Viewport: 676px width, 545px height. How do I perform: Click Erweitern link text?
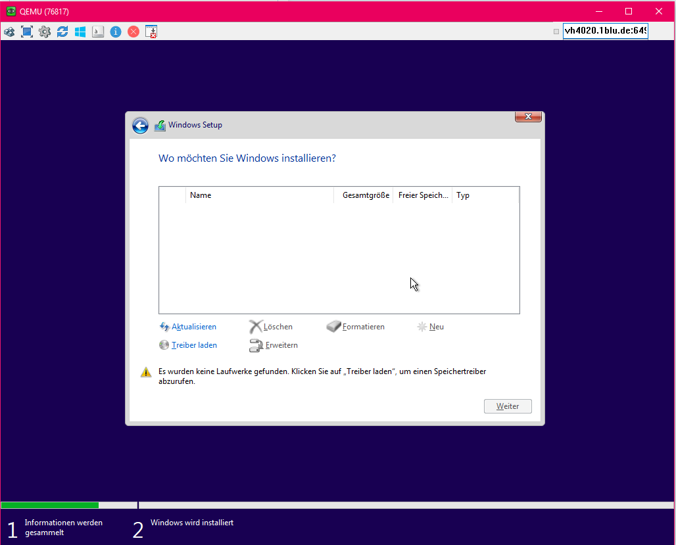click(281, 345)
